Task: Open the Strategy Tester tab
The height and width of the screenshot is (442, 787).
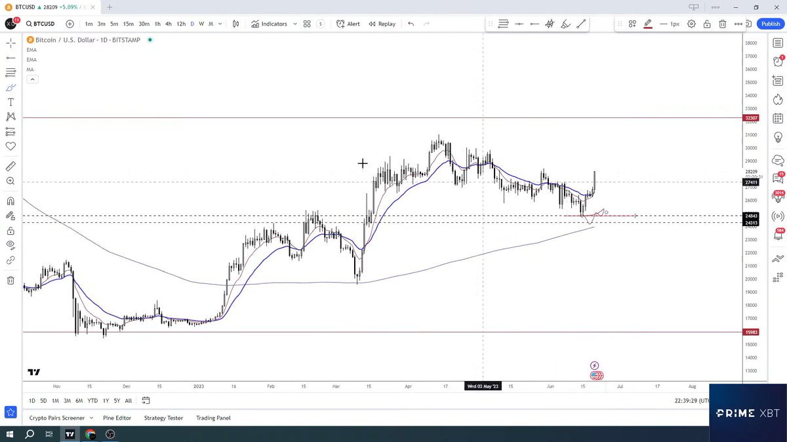Action: tap(163, 418)
